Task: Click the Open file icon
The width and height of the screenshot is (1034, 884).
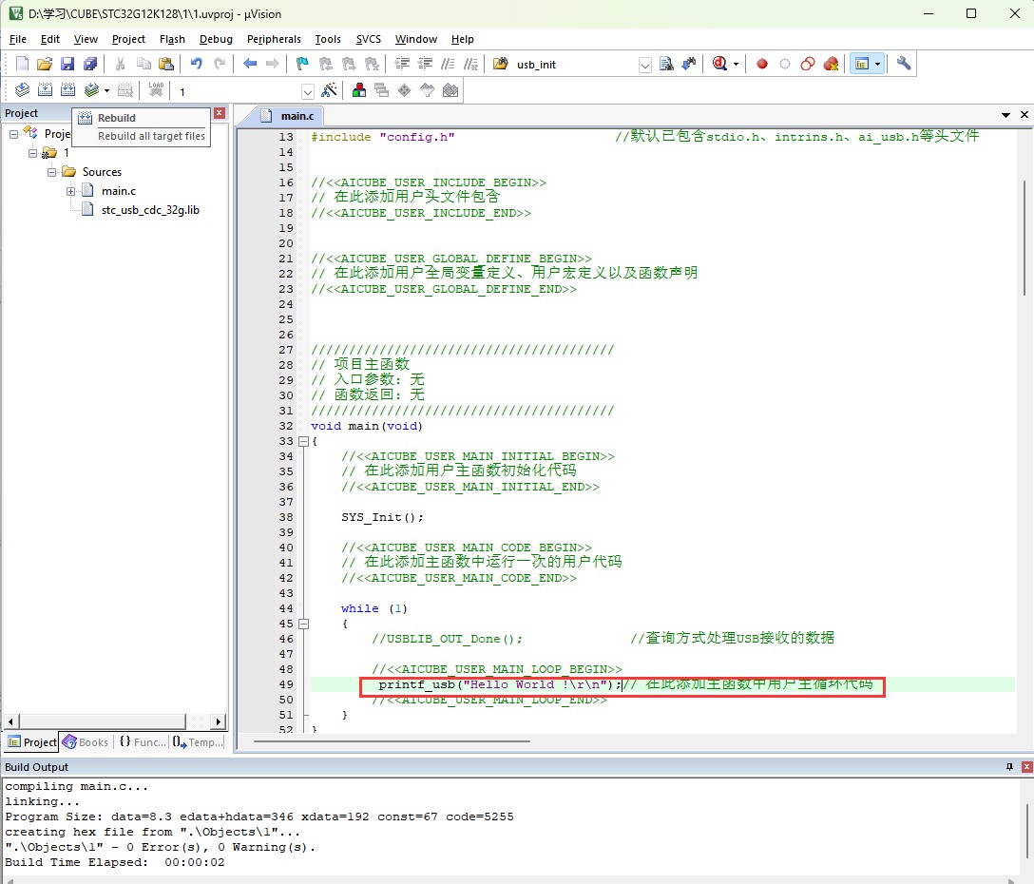Action: click(x=44, y=64)
